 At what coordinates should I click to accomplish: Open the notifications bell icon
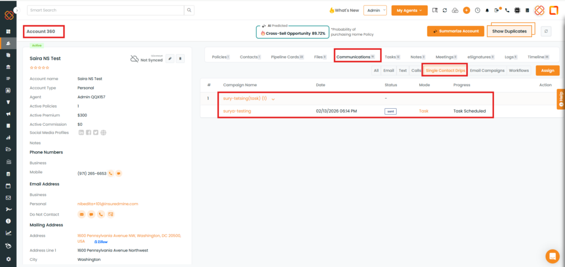pyautogui.click(x=487, y=10)
